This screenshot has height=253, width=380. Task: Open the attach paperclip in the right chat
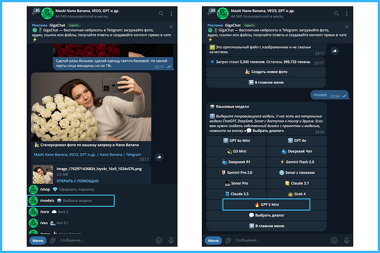coord(228,240)
